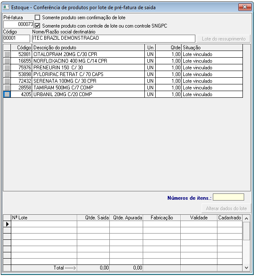Click 'TAMIRAM 500MG C/7 COMP' cell
255x277 pixels.
coord(88,88)
